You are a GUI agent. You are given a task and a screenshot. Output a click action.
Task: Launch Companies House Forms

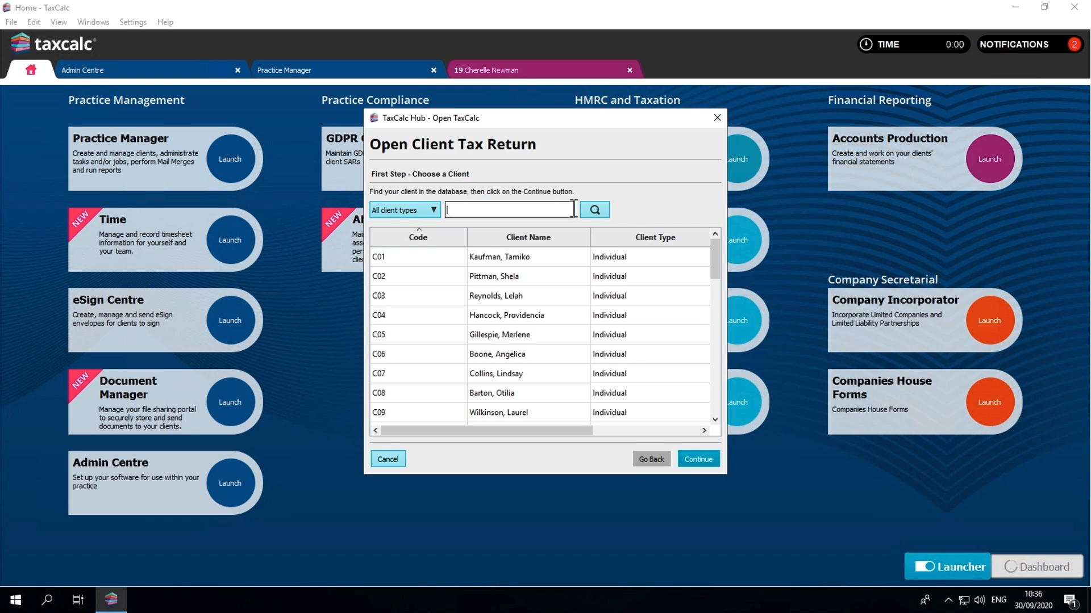[990, 402]
